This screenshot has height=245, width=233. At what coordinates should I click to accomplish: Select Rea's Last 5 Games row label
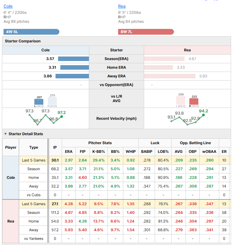pos(34,204)
